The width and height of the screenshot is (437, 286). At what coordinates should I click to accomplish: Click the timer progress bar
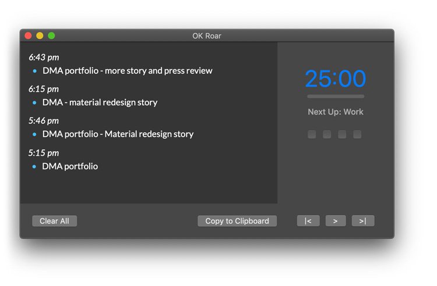point(336,96)
